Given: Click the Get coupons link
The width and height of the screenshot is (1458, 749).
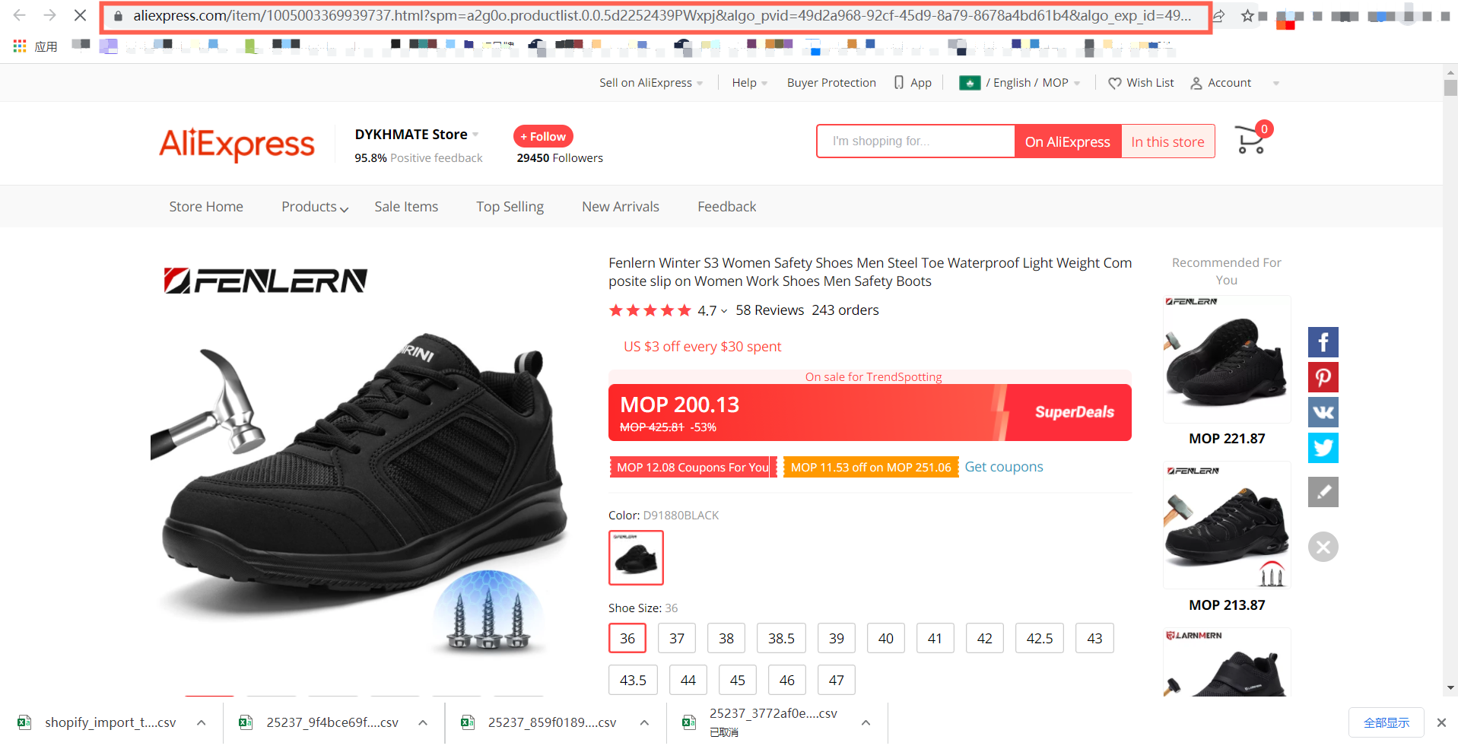Looking at the screenshot, I should [x=1004, y=467].
